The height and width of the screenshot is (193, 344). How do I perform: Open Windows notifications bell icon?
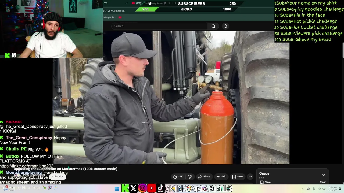340,189
